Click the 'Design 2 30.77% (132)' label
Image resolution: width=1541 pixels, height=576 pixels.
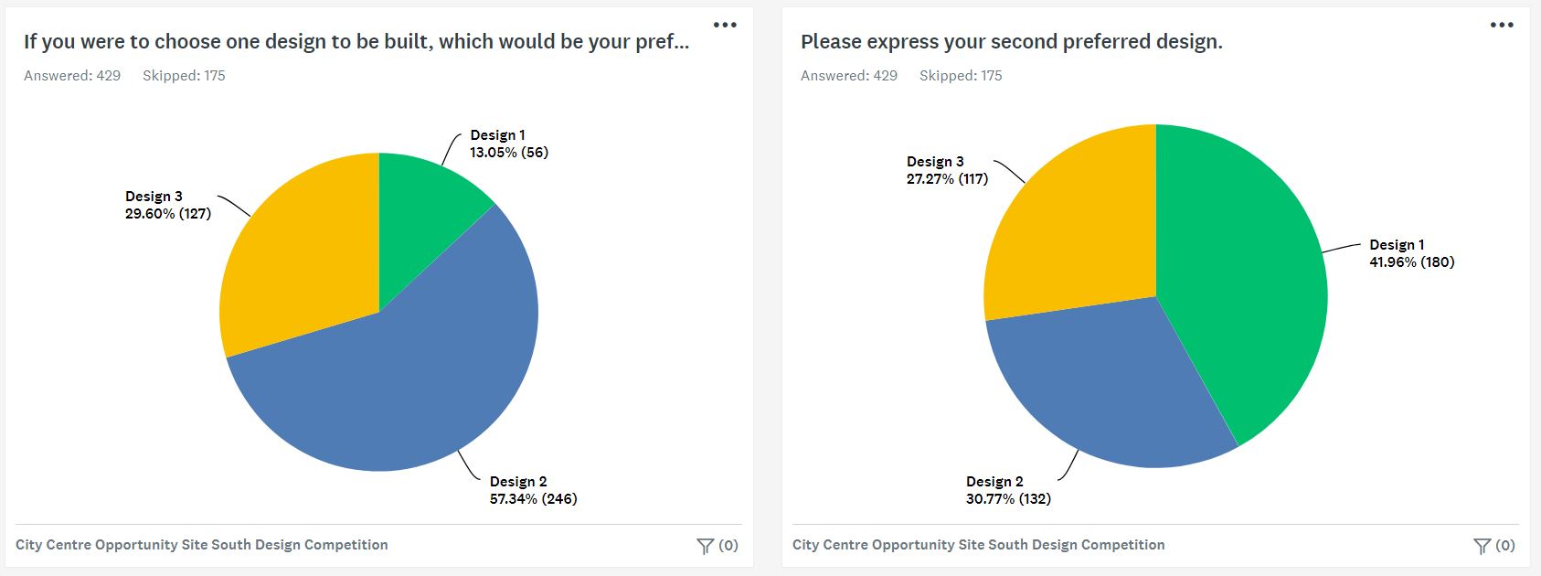click(x=1008, y=490)
